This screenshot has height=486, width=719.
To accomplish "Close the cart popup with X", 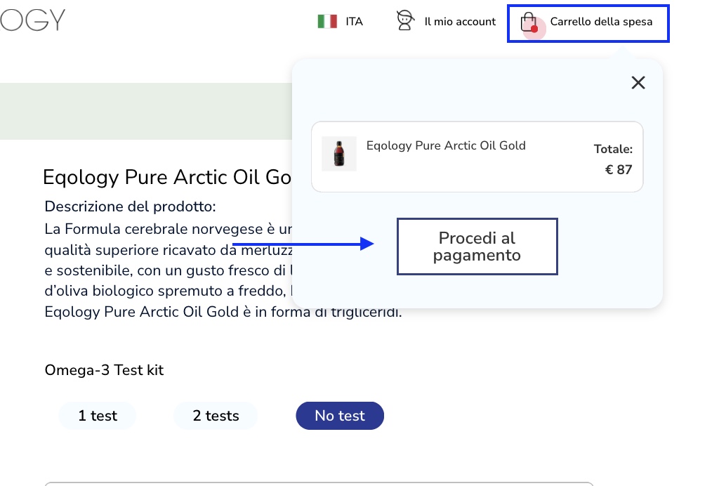I will click(638, 83).
